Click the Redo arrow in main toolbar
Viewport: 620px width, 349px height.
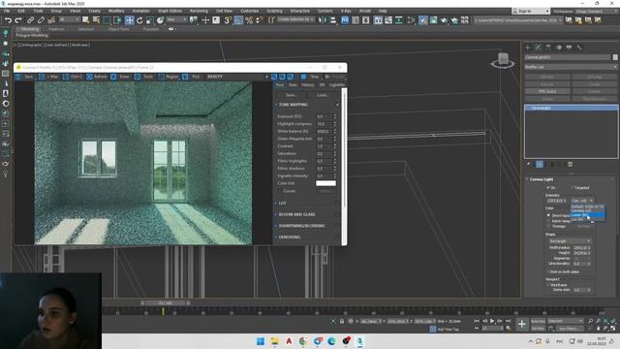point(18,19)
